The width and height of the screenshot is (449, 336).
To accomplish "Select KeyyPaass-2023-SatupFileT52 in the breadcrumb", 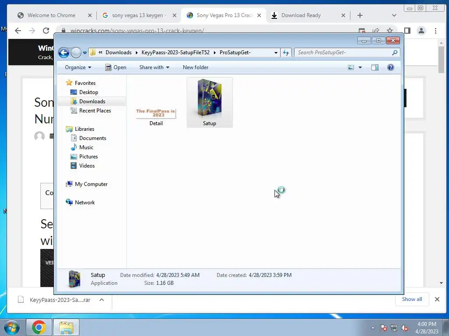I will point(175,52).
